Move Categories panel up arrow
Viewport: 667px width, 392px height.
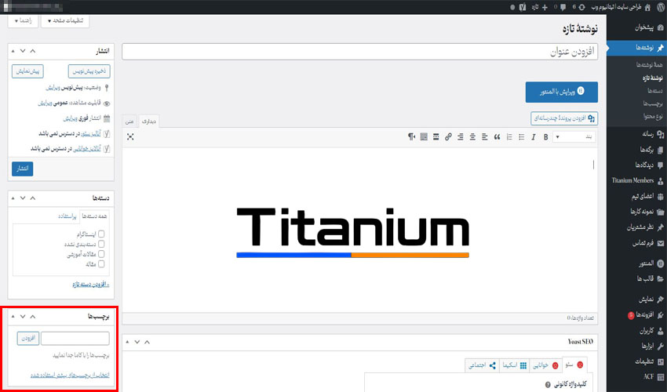click(x=33, y=198)
